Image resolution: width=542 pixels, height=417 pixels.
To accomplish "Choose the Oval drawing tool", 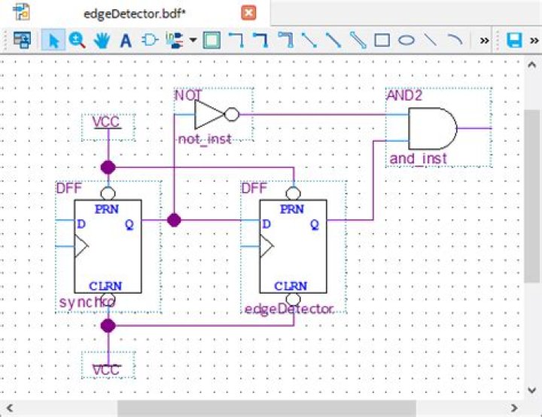I will tap(406, 40).
